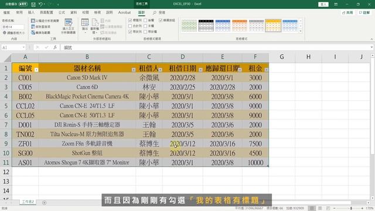
Task: Click the table name input field
Action: tap(13, 27)
